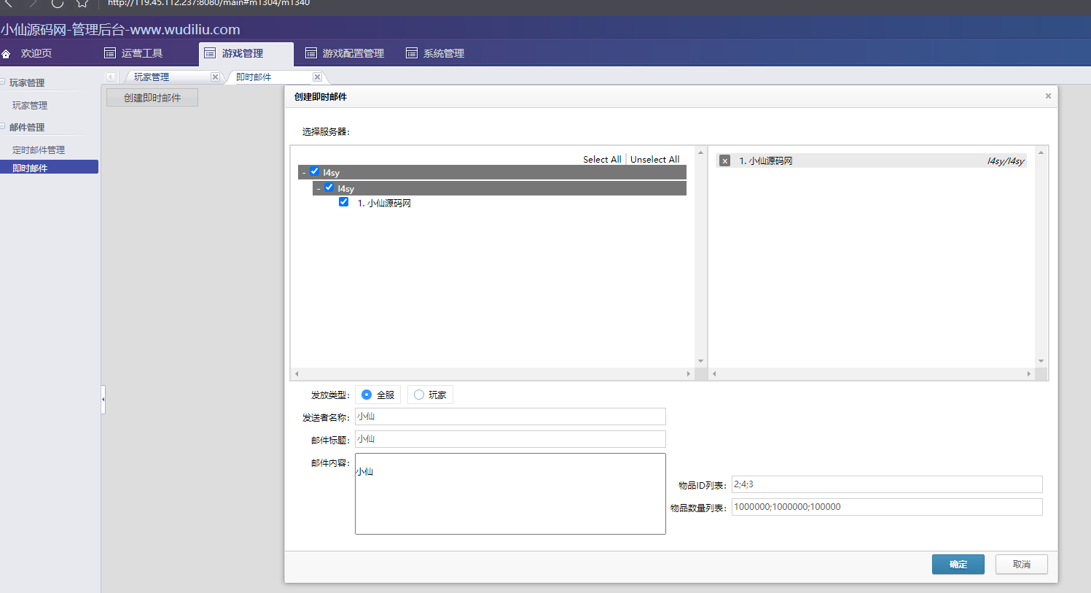Click the 邮件内容 text area
Screen dimensions: 1091x593
(510, 494)
